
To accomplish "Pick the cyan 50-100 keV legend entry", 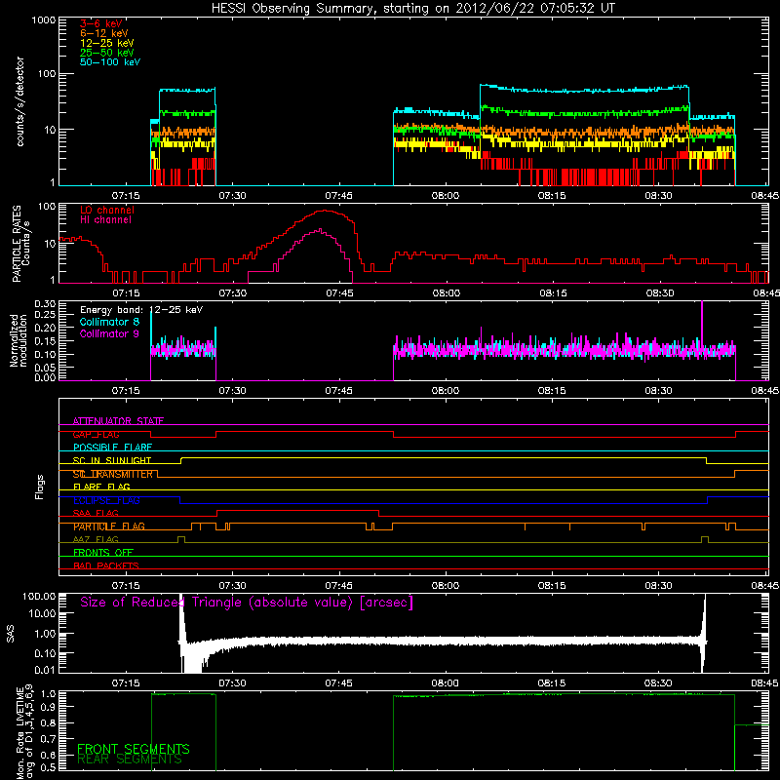I will click(x=110, y=62).
